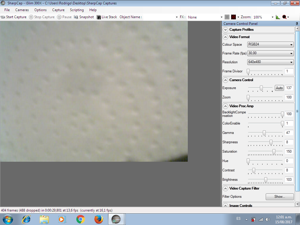Click the control panel scroll down arrow
Screen dimensions: 300x225
(297, 204)
